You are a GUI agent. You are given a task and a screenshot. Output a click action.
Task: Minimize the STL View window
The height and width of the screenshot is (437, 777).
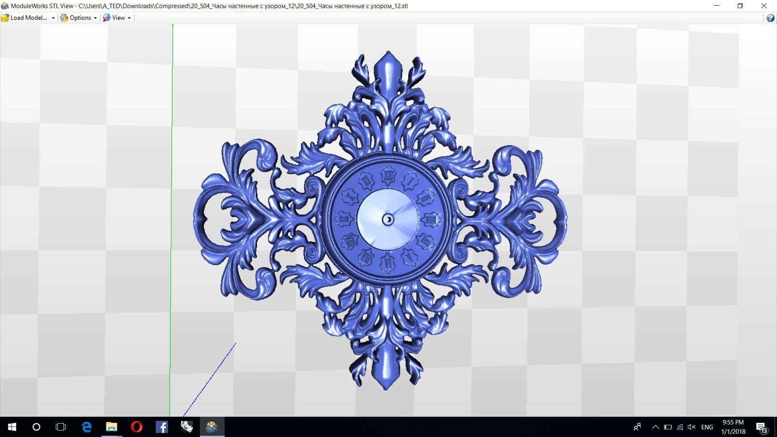[x=717, y=6]
